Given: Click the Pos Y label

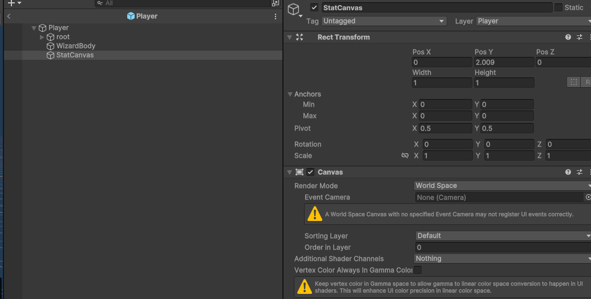Looking at the screenshot, I should [x=484, y=52].
